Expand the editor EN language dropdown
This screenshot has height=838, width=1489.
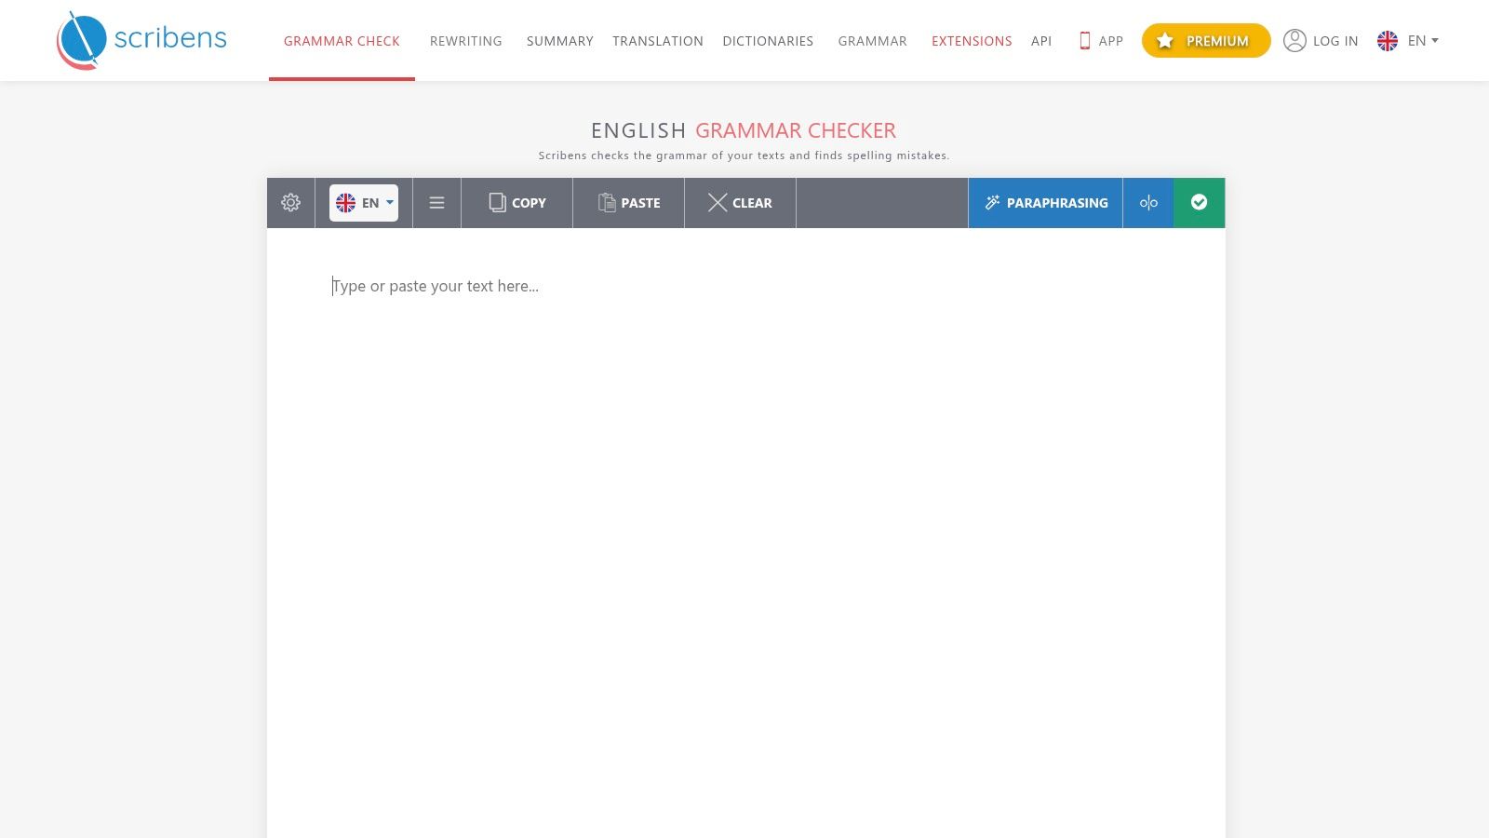click(x=364, y=203)
